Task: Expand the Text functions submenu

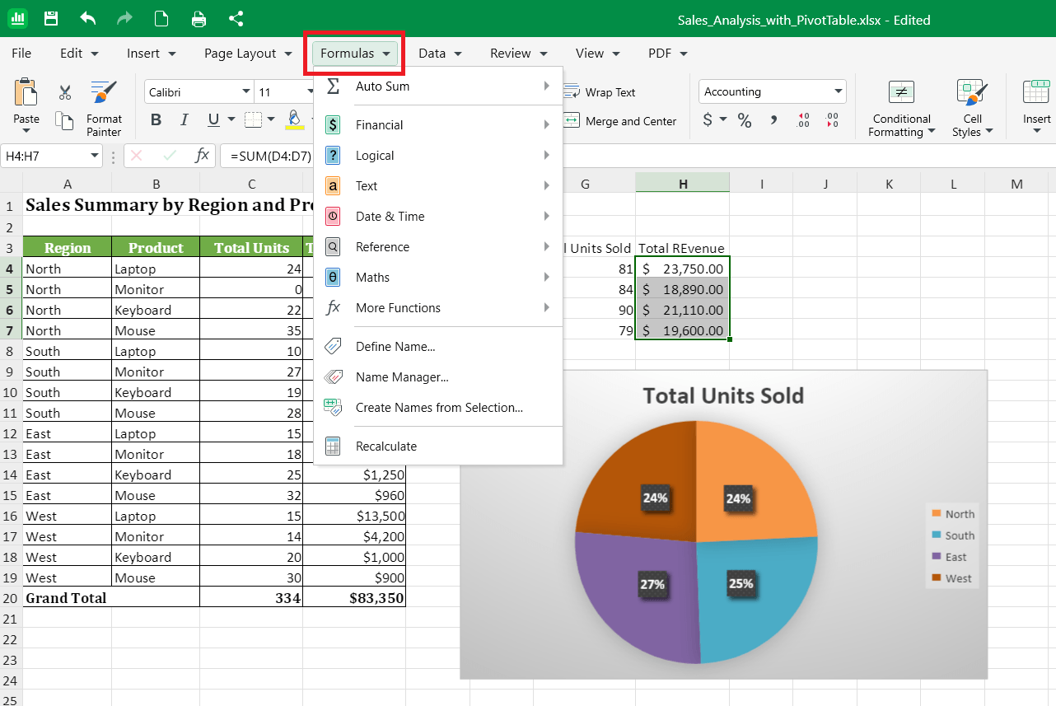Action: [x=438, y=185]
